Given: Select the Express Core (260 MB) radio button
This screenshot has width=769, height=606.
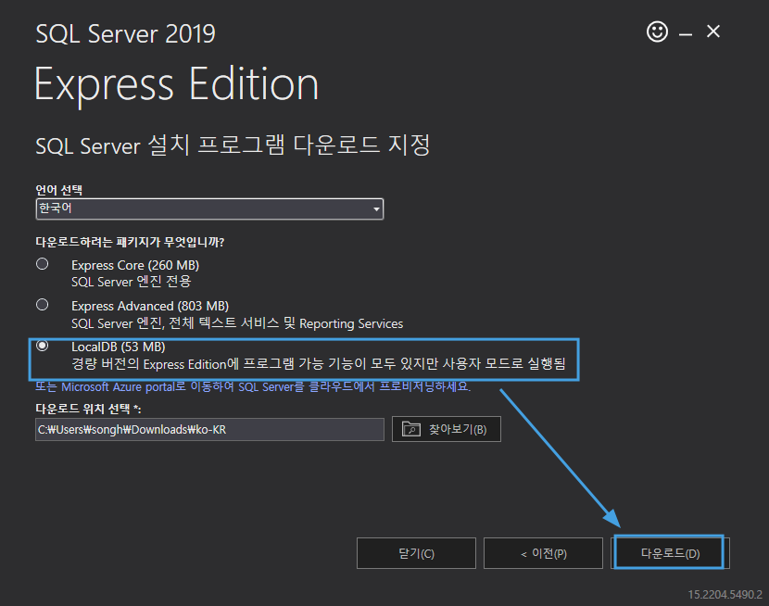Looking at the screenshot, I should click(43, 264).
